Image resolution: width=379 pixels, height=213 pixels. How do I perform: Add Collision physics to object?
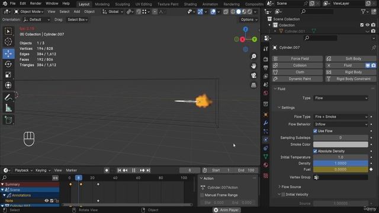[x=297, y=66]
